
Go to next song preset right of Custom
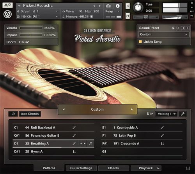point(132,110)
